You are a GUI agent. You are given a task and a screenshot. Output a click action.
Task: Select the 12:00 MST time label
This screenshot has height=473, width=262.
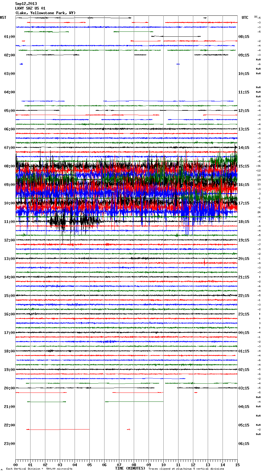10,240
